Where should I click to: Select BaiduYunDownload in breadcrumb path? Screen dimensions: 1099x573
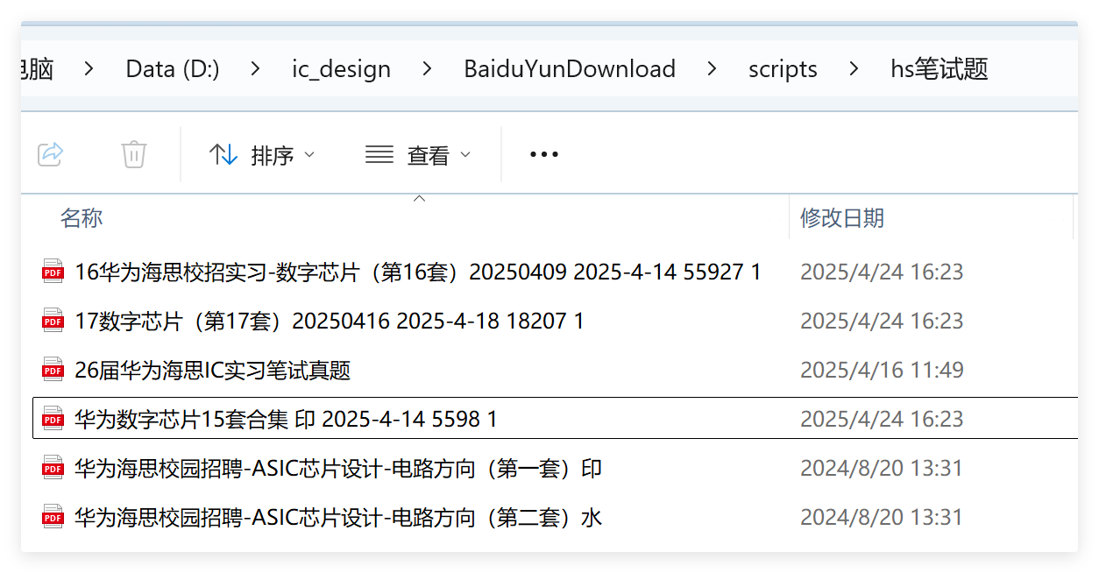click(x=570, y=69)
